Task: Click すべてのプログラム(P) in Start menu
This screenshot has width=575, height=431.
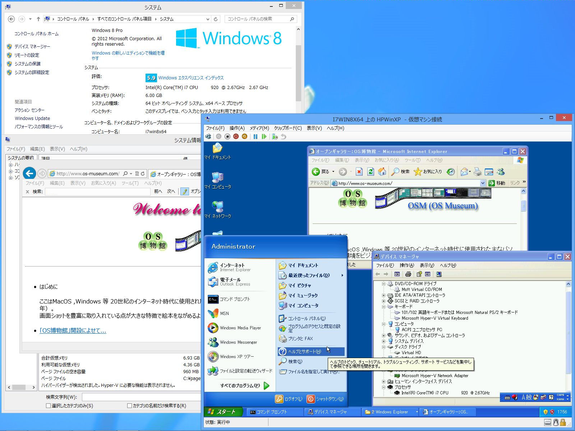Action: [245, 386]
